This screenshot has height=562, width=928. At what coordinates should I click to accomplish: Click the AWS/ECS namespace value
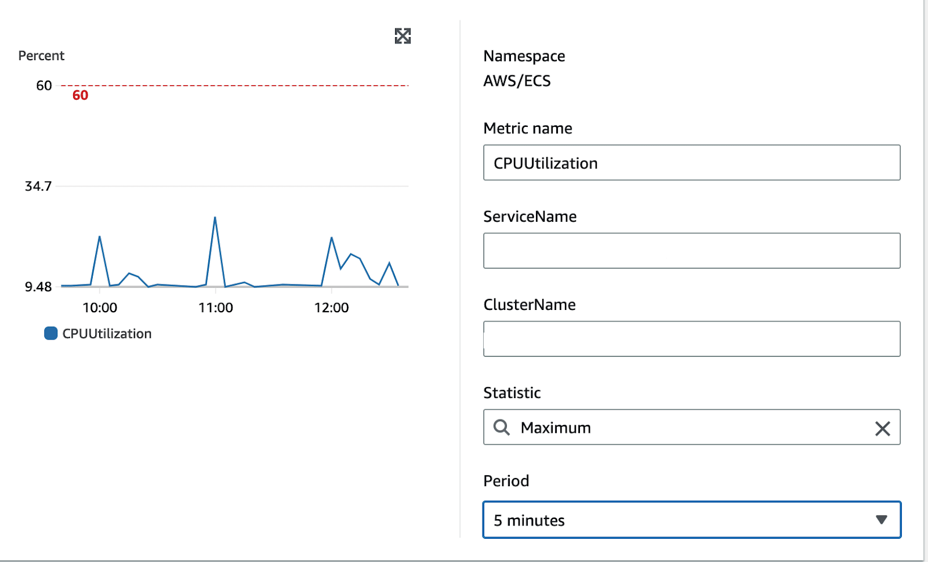click(x=517, y=81)
